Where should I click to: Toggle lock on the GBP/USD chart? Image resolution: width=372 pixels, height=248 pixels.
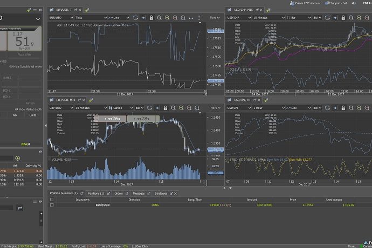tap(166, 108)
